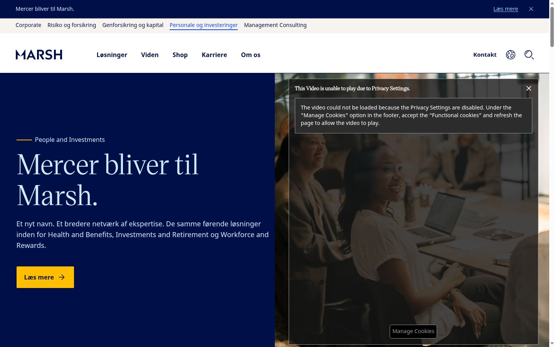Click the yellow Læs mere button
The height and width of the screenshot is (347, 555).
click(45, 277)
